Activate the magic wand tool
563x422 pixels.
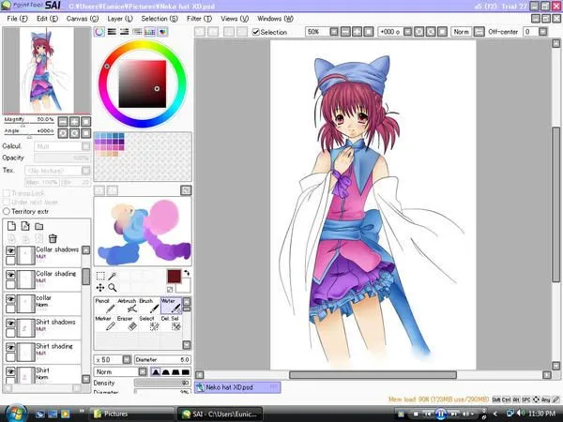point(112,276)
